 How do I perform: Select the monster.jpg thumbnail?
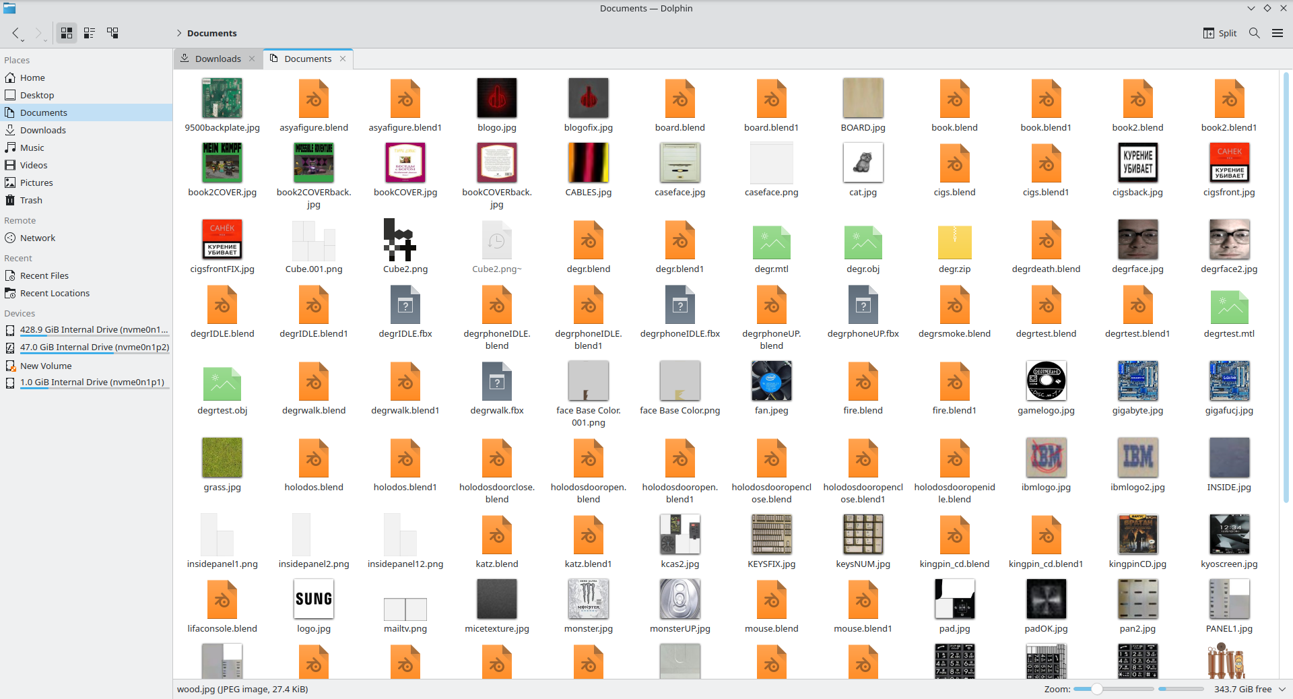click(589, 599)
